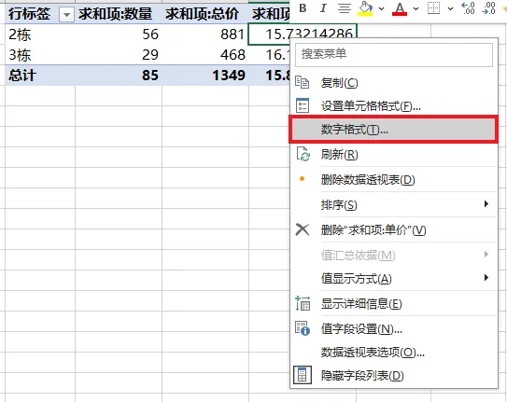
Task: Open the 排序(S) submenu
Action: 394,204
